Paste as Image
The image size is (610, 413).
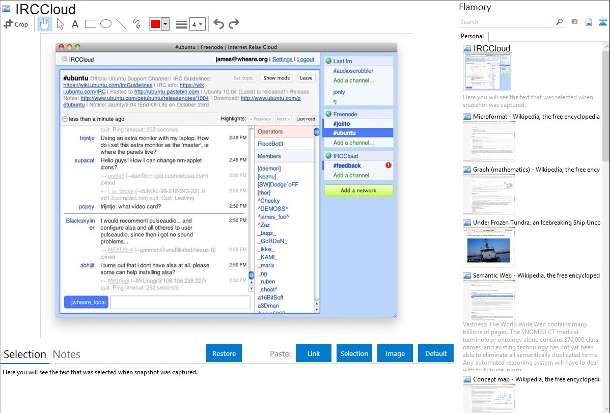395,353
